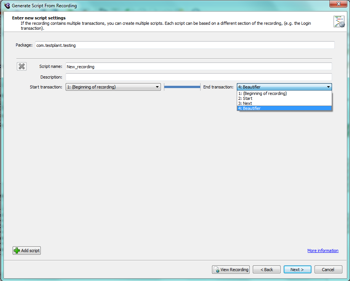Image resolution: width=350 pixels, height=281 pixels.
Task: Remove the script with the X icon
Action: click(22, 66)
